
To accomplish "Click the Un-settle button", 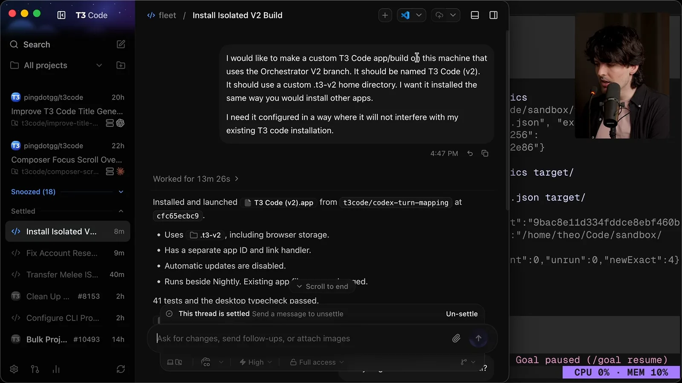I will pos(462,314).
